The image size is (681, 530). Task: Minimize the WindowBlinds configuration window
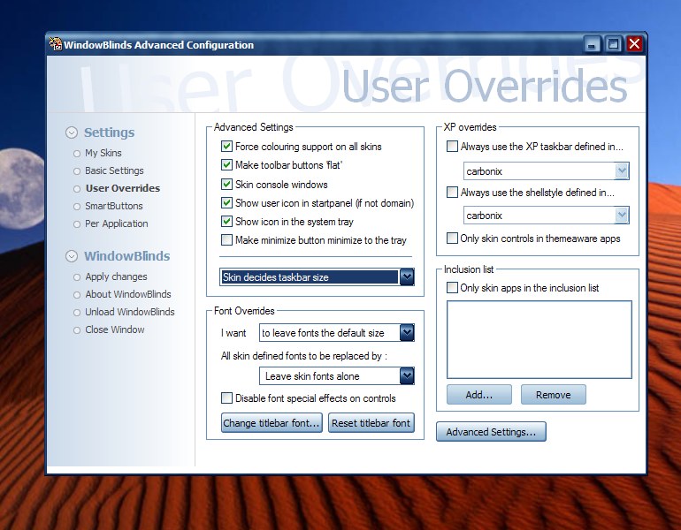[x=592, y=44]
